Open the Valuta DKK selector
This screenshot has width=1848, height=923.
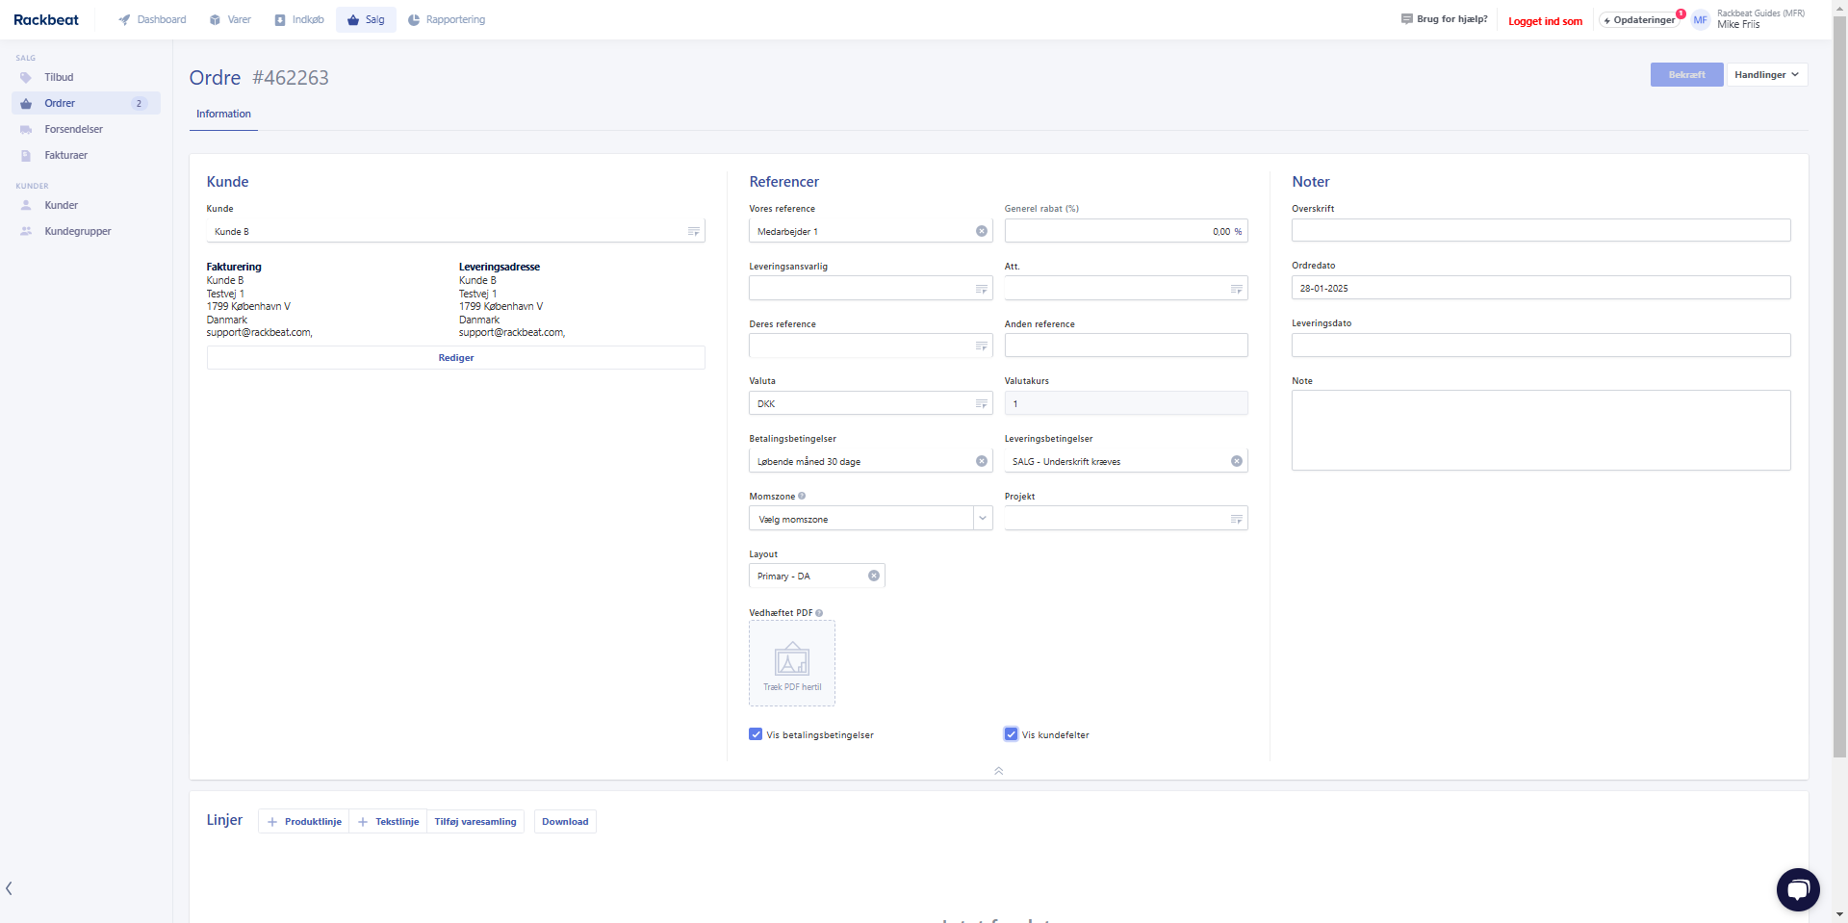point(981,404)
